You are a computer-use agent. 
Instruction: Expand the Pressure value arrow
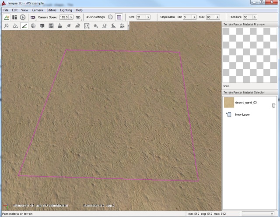pyautogui.click(x=254, y=17)
